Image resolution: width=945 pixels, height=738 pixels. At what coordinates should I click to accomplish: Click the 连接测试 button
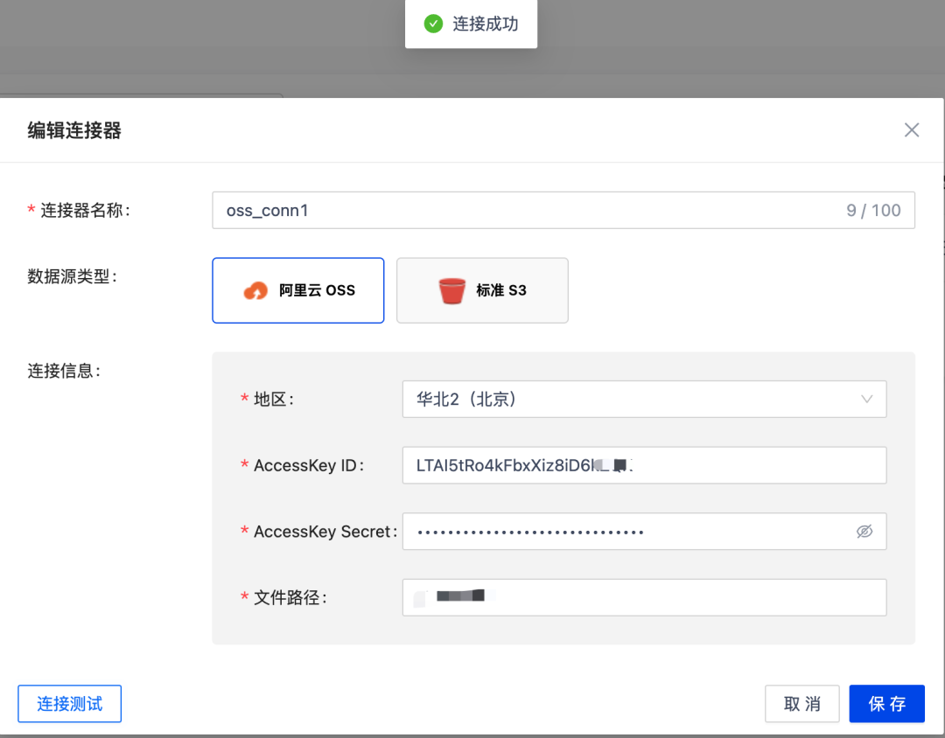(x=69, y=704)
